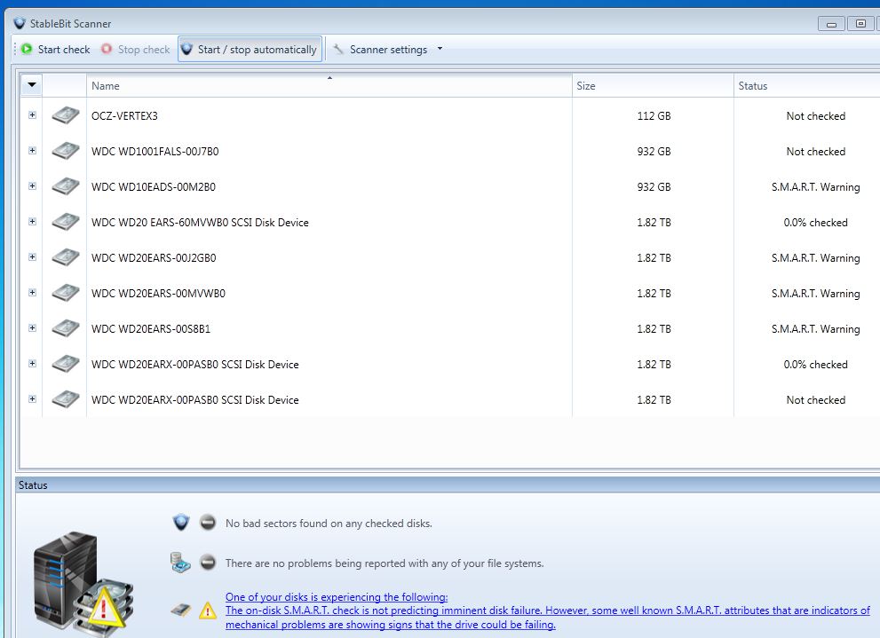The image size is (880, 638).
Task: Click the Scanner settings wrench icon
Action: tap(338, 50)
